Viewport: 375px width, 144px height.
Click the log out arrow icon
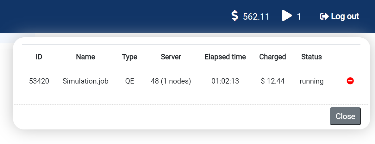tap(324, 16)
